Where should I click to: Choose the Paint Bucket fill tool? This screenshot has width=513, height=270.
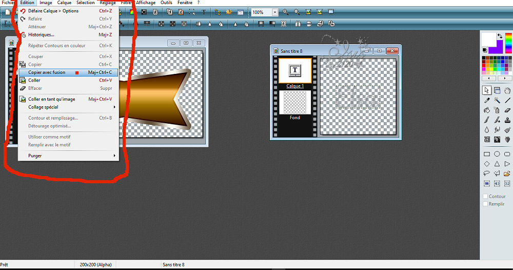click(x=486, y=110)
